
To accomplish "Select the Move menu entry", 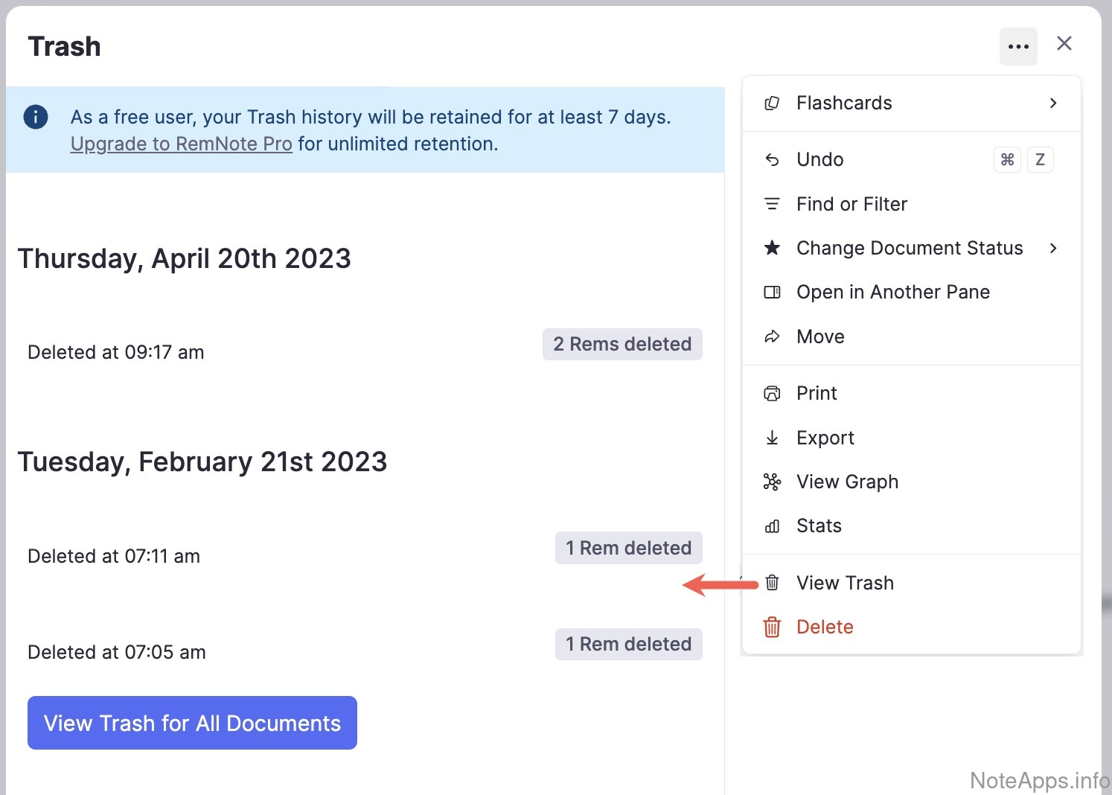I will pyautogui.click(x=820, y=336).
